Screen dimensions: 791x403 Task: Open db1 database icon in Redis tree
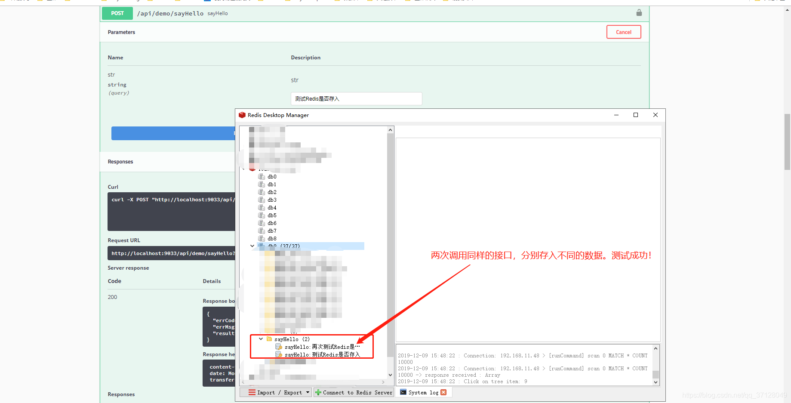pyautogui.click(x=261, y=185)
